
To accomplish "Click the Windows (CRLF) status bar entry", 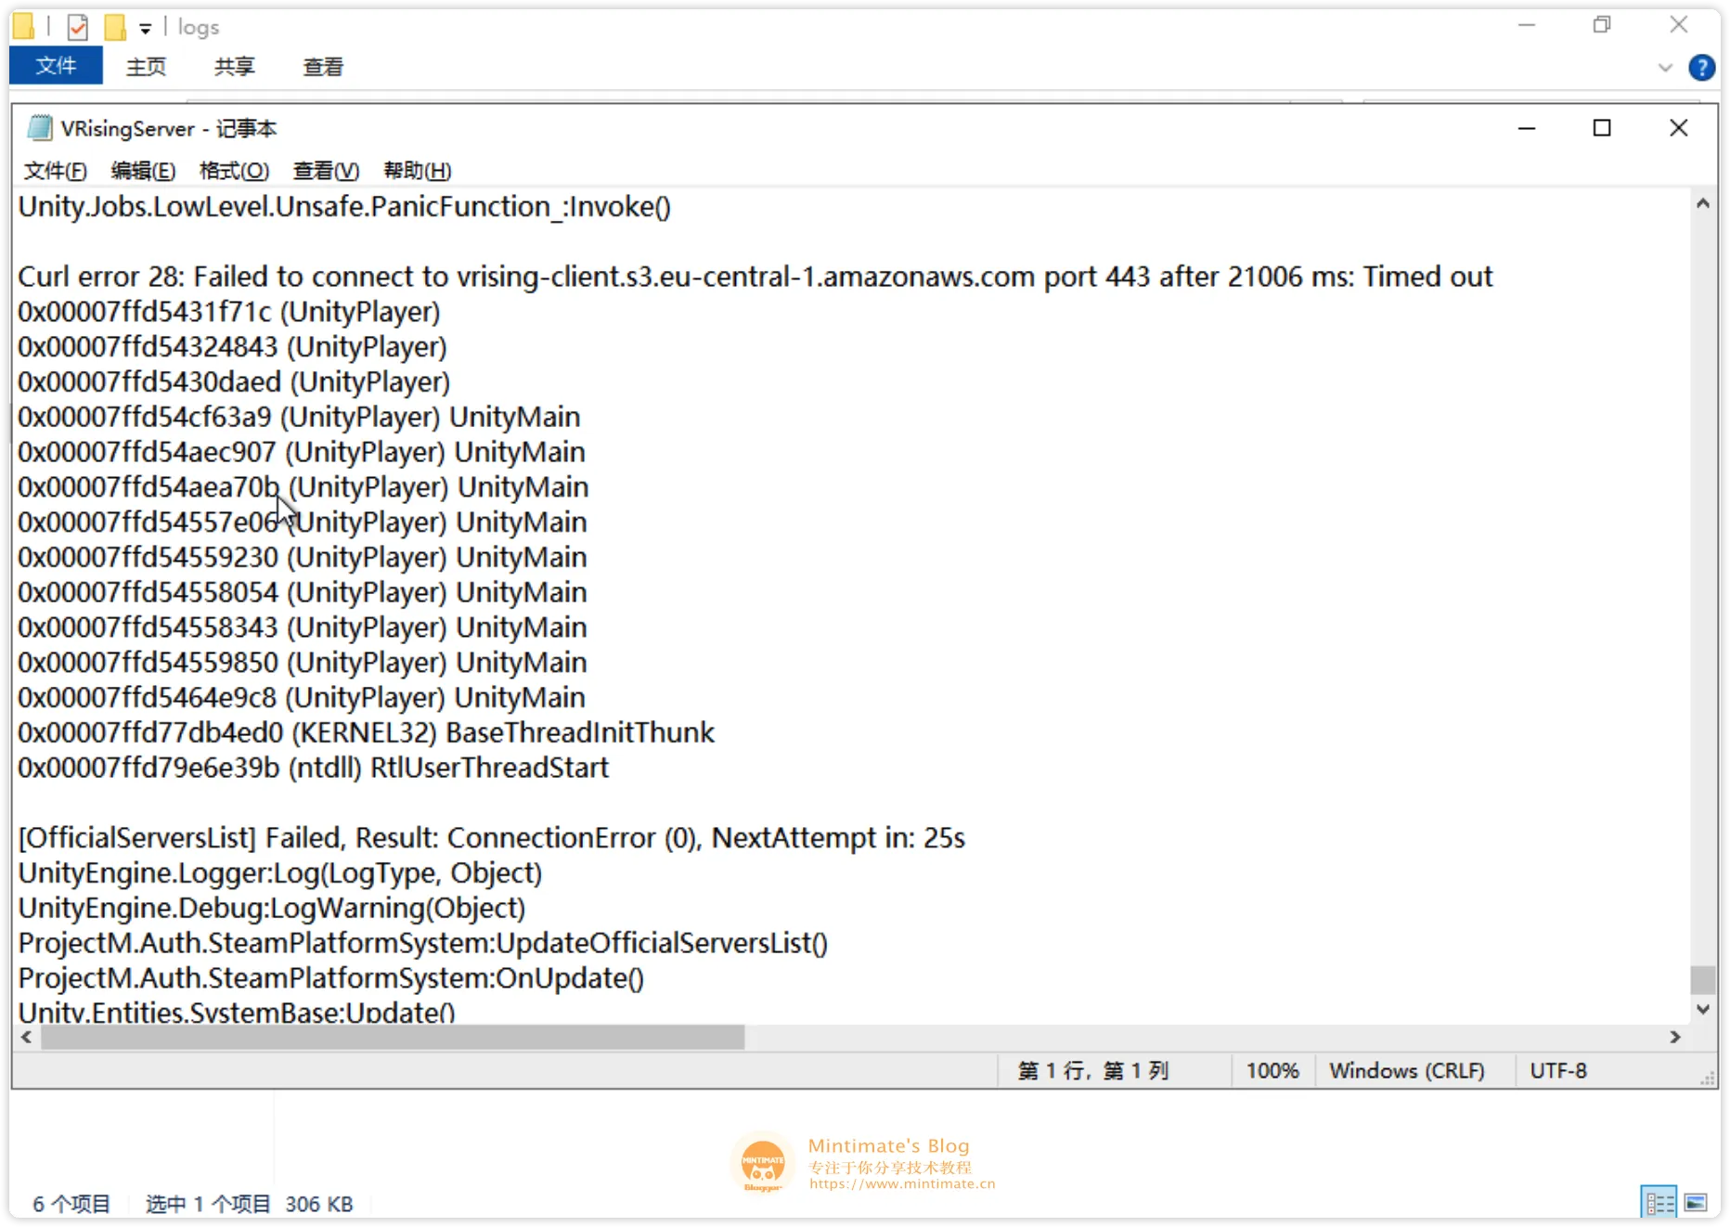I will point(1407,1071).
